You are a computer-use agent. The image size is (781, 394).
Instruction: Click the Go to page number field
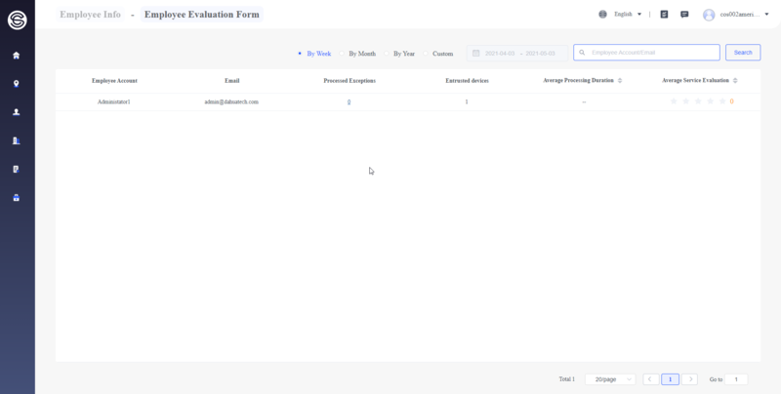point(736,379)
